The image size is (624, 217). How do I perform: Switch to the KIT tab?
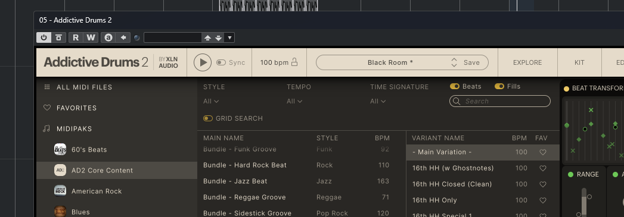tap(579, 62)
